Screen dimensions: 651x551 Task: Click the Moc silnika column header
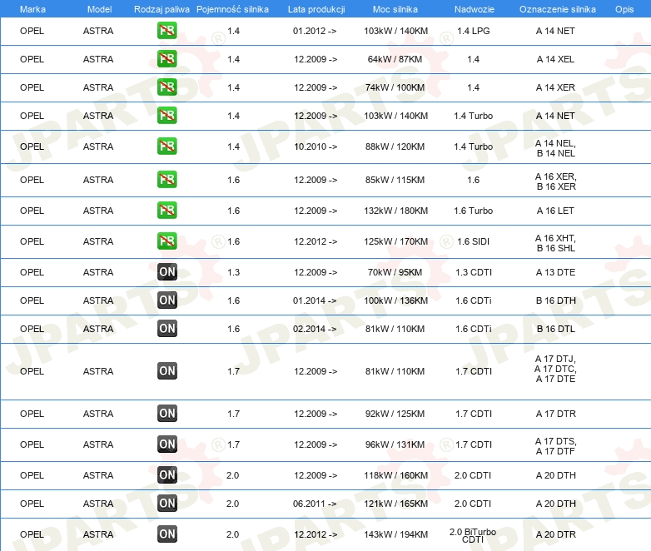tap(395, 9)
